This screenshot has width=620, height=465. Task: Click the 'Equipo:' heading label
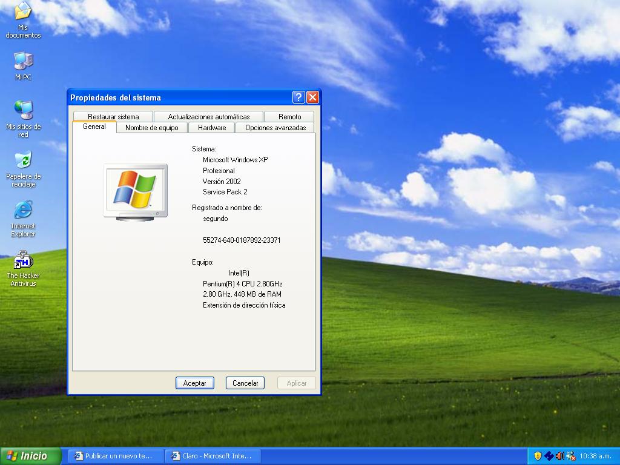coord(202,262)
